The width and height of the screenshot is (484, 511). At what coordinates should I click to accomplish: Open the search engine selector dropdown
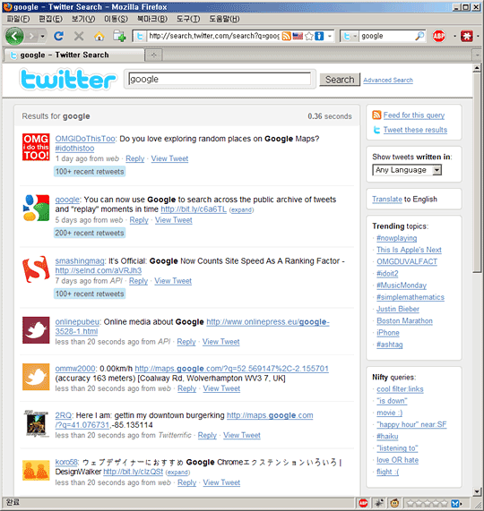tap(350, 36)
